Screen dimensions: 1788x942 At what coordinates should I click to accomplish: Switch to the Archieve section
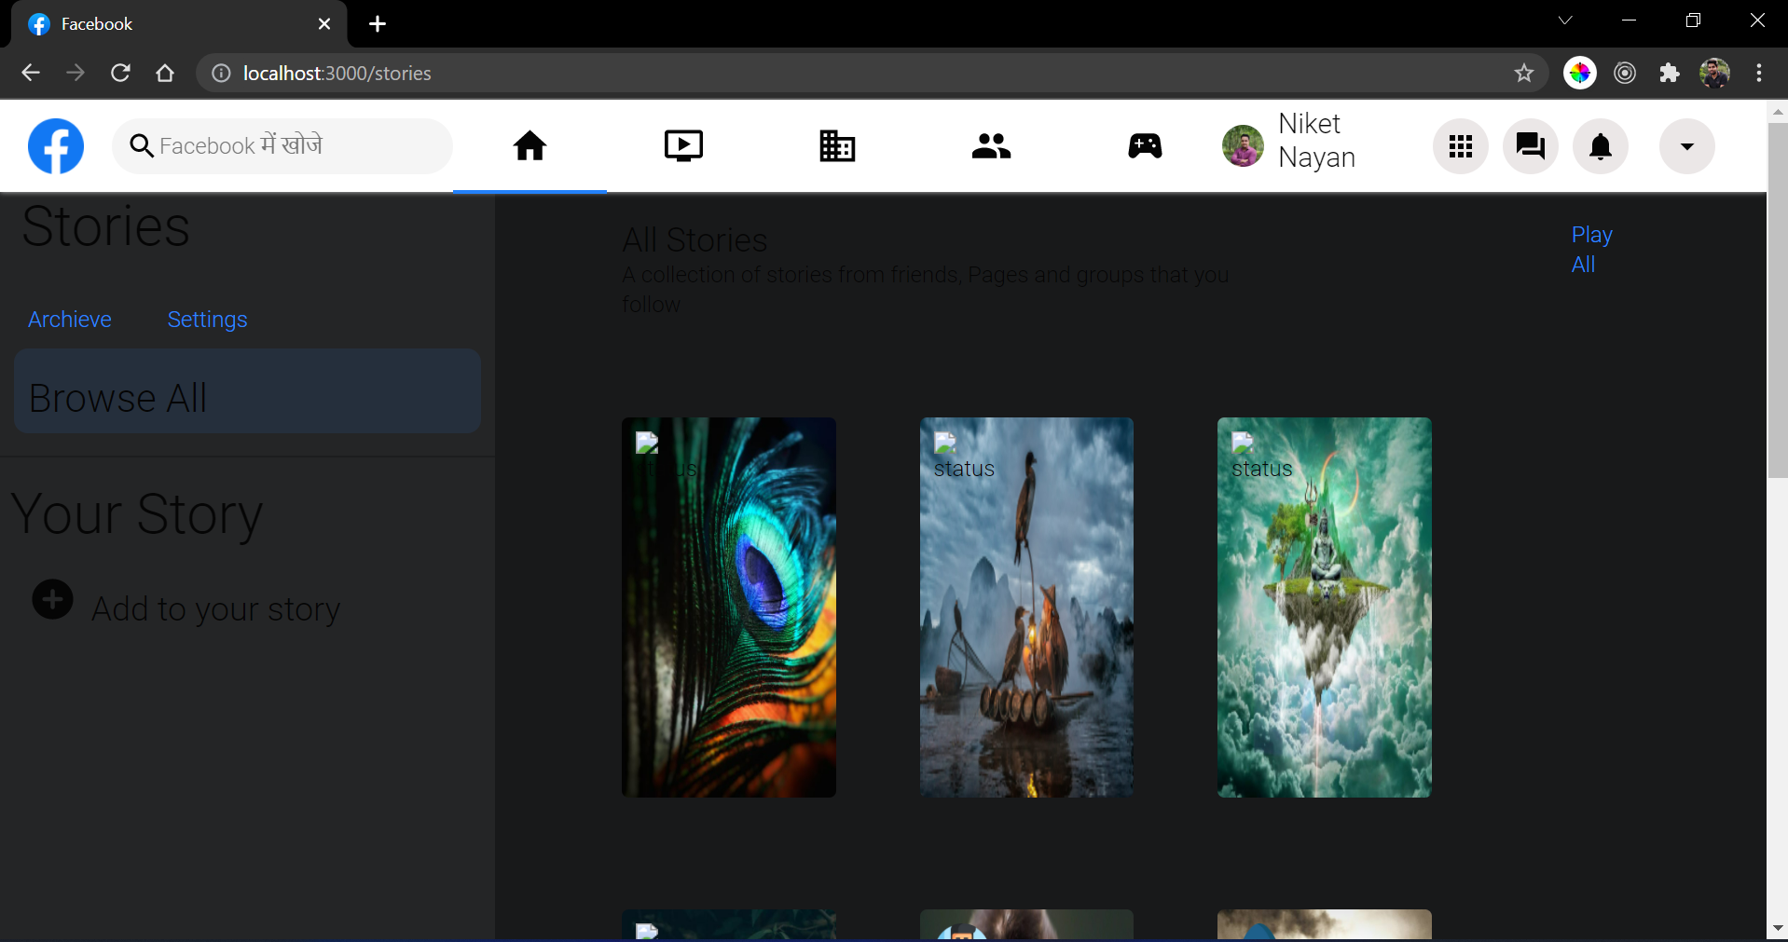[69, 319]
